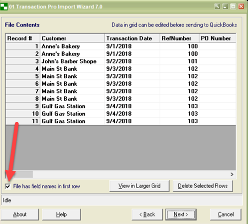This screenshot has width=248, height=224.
Task: Open the About dialog
Action: coord(20,215)
